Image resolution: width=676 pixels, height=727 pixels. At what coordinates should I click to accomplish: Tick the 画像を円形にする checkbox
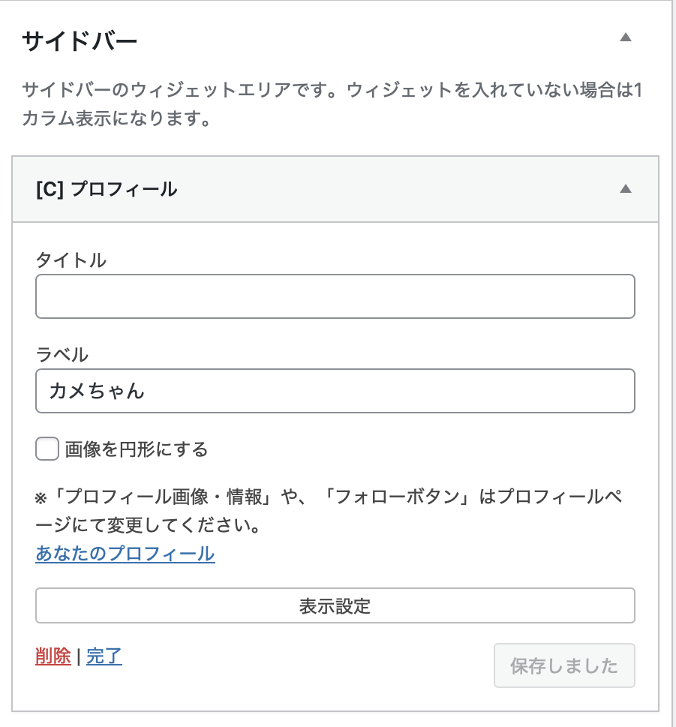[47, 449]
